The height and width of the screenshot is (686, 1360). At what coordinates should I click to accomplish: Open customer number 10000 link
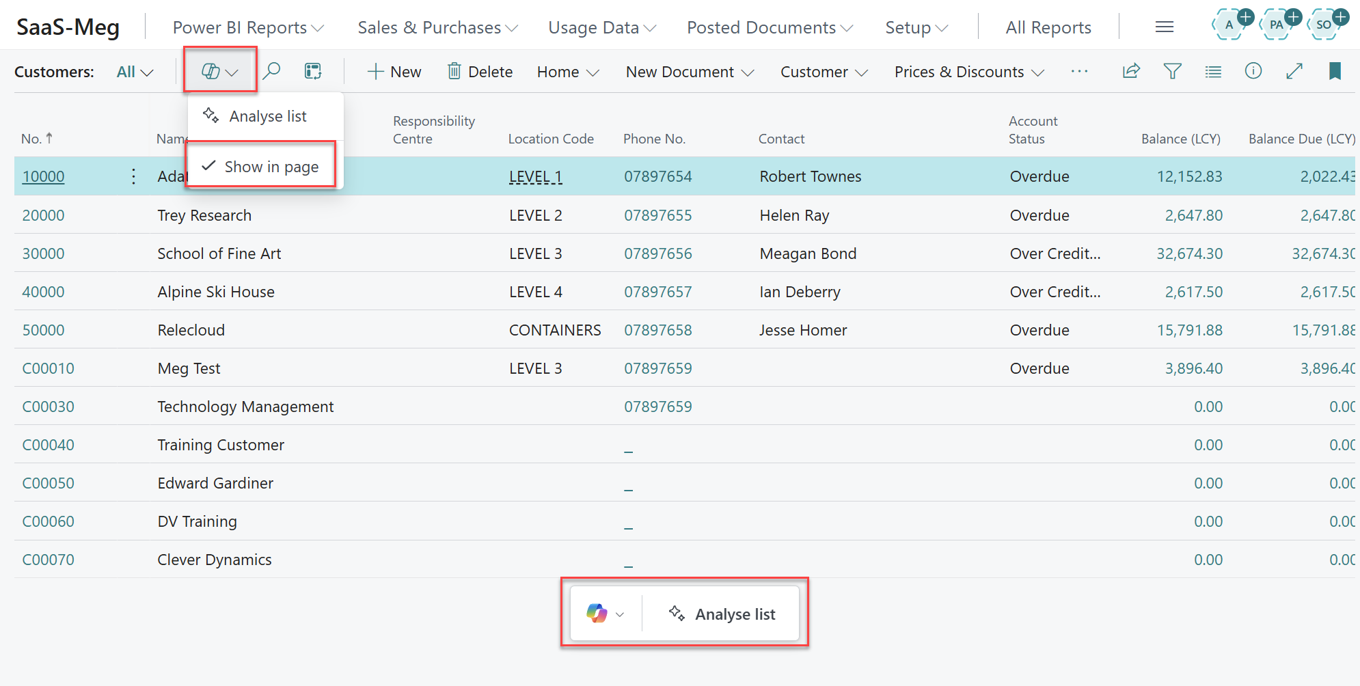click(43, 176)
